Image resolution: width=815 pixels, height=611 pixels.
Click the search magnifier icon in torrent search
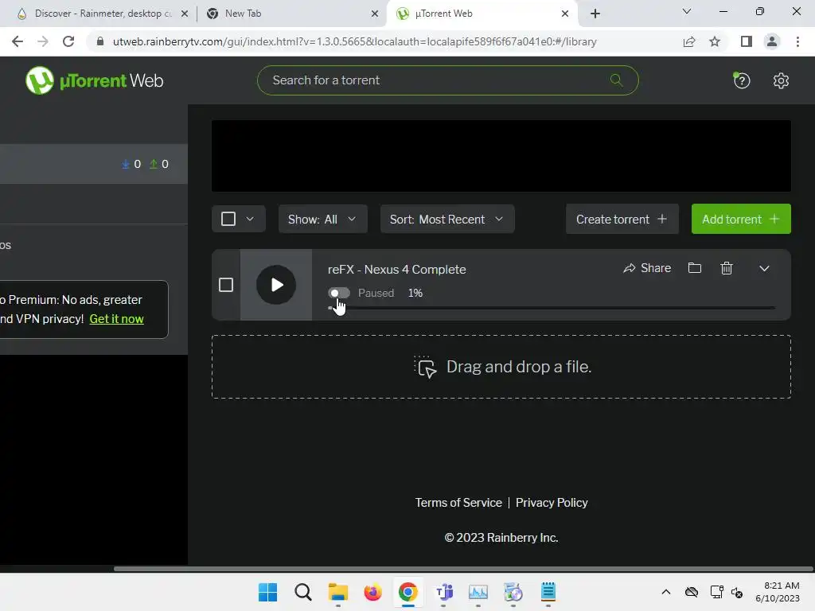pyautogui.click(x=616, y=80)
